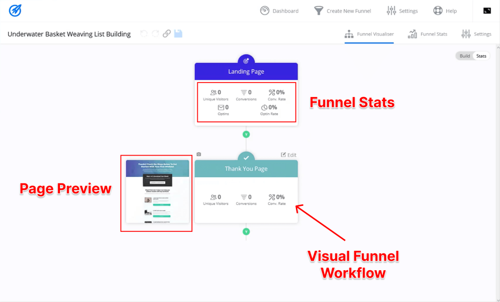Save the funnel using disk icon
The height and width of the screenshot is (302, 500).
(178, 34)
